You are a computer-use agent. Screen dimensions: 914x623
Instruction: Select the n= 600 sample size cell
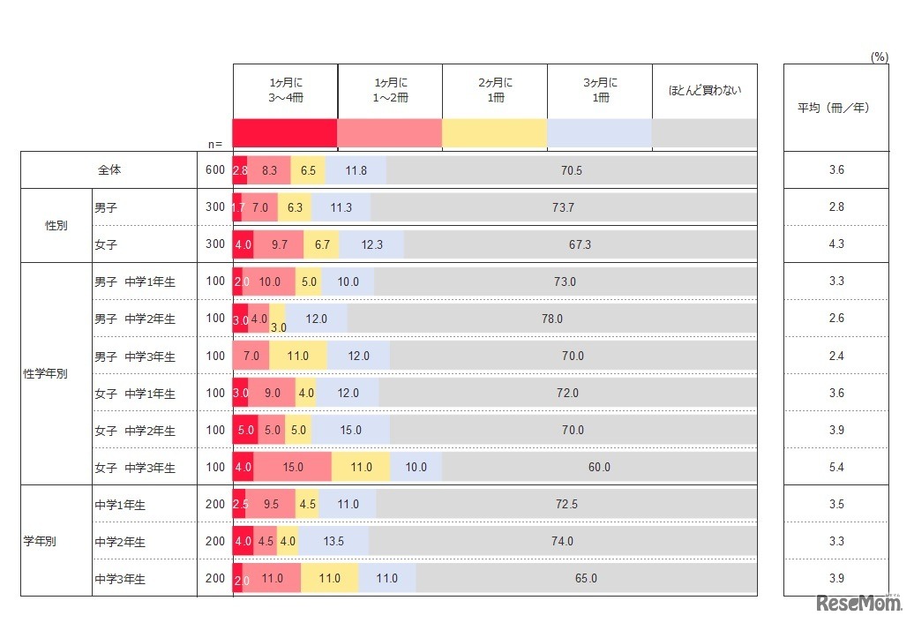214,170
